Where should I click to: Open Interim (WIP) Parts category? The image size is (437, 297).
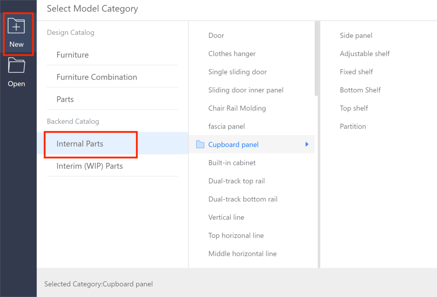[90, 166]
